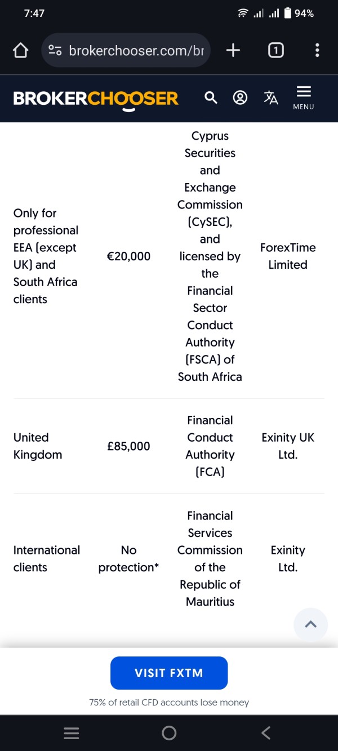
Task: Select the Exinity UK Ltd. cell
Action: 288,446
